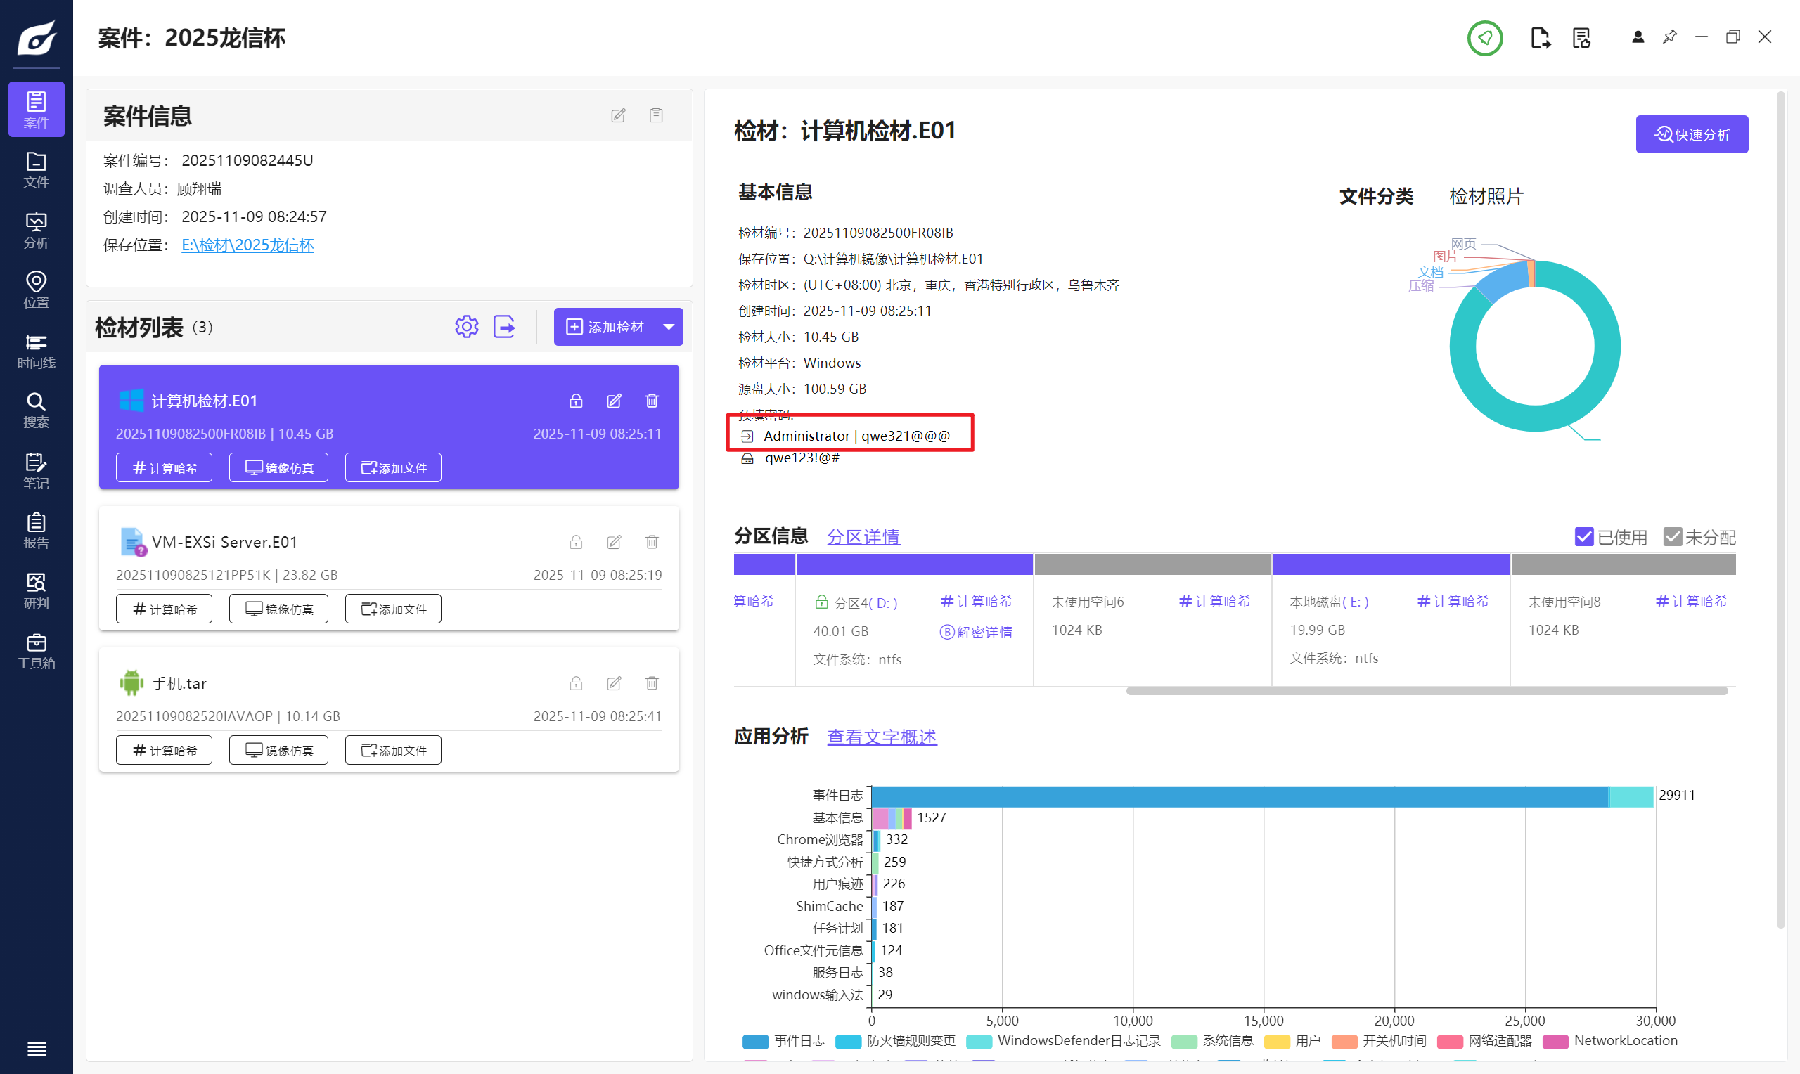Open the 分区详情 link

[863, 537]
